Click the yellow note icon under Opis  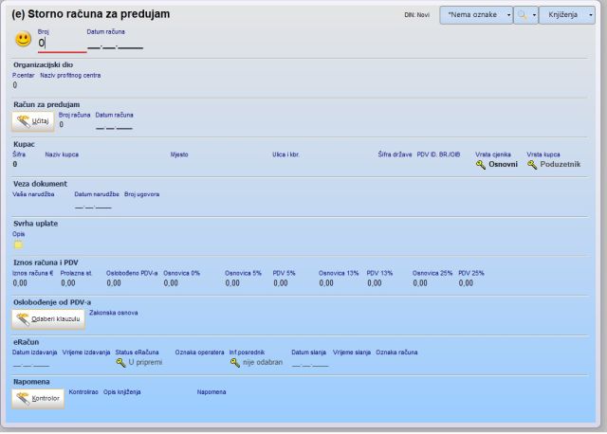(x=18, y=244)
